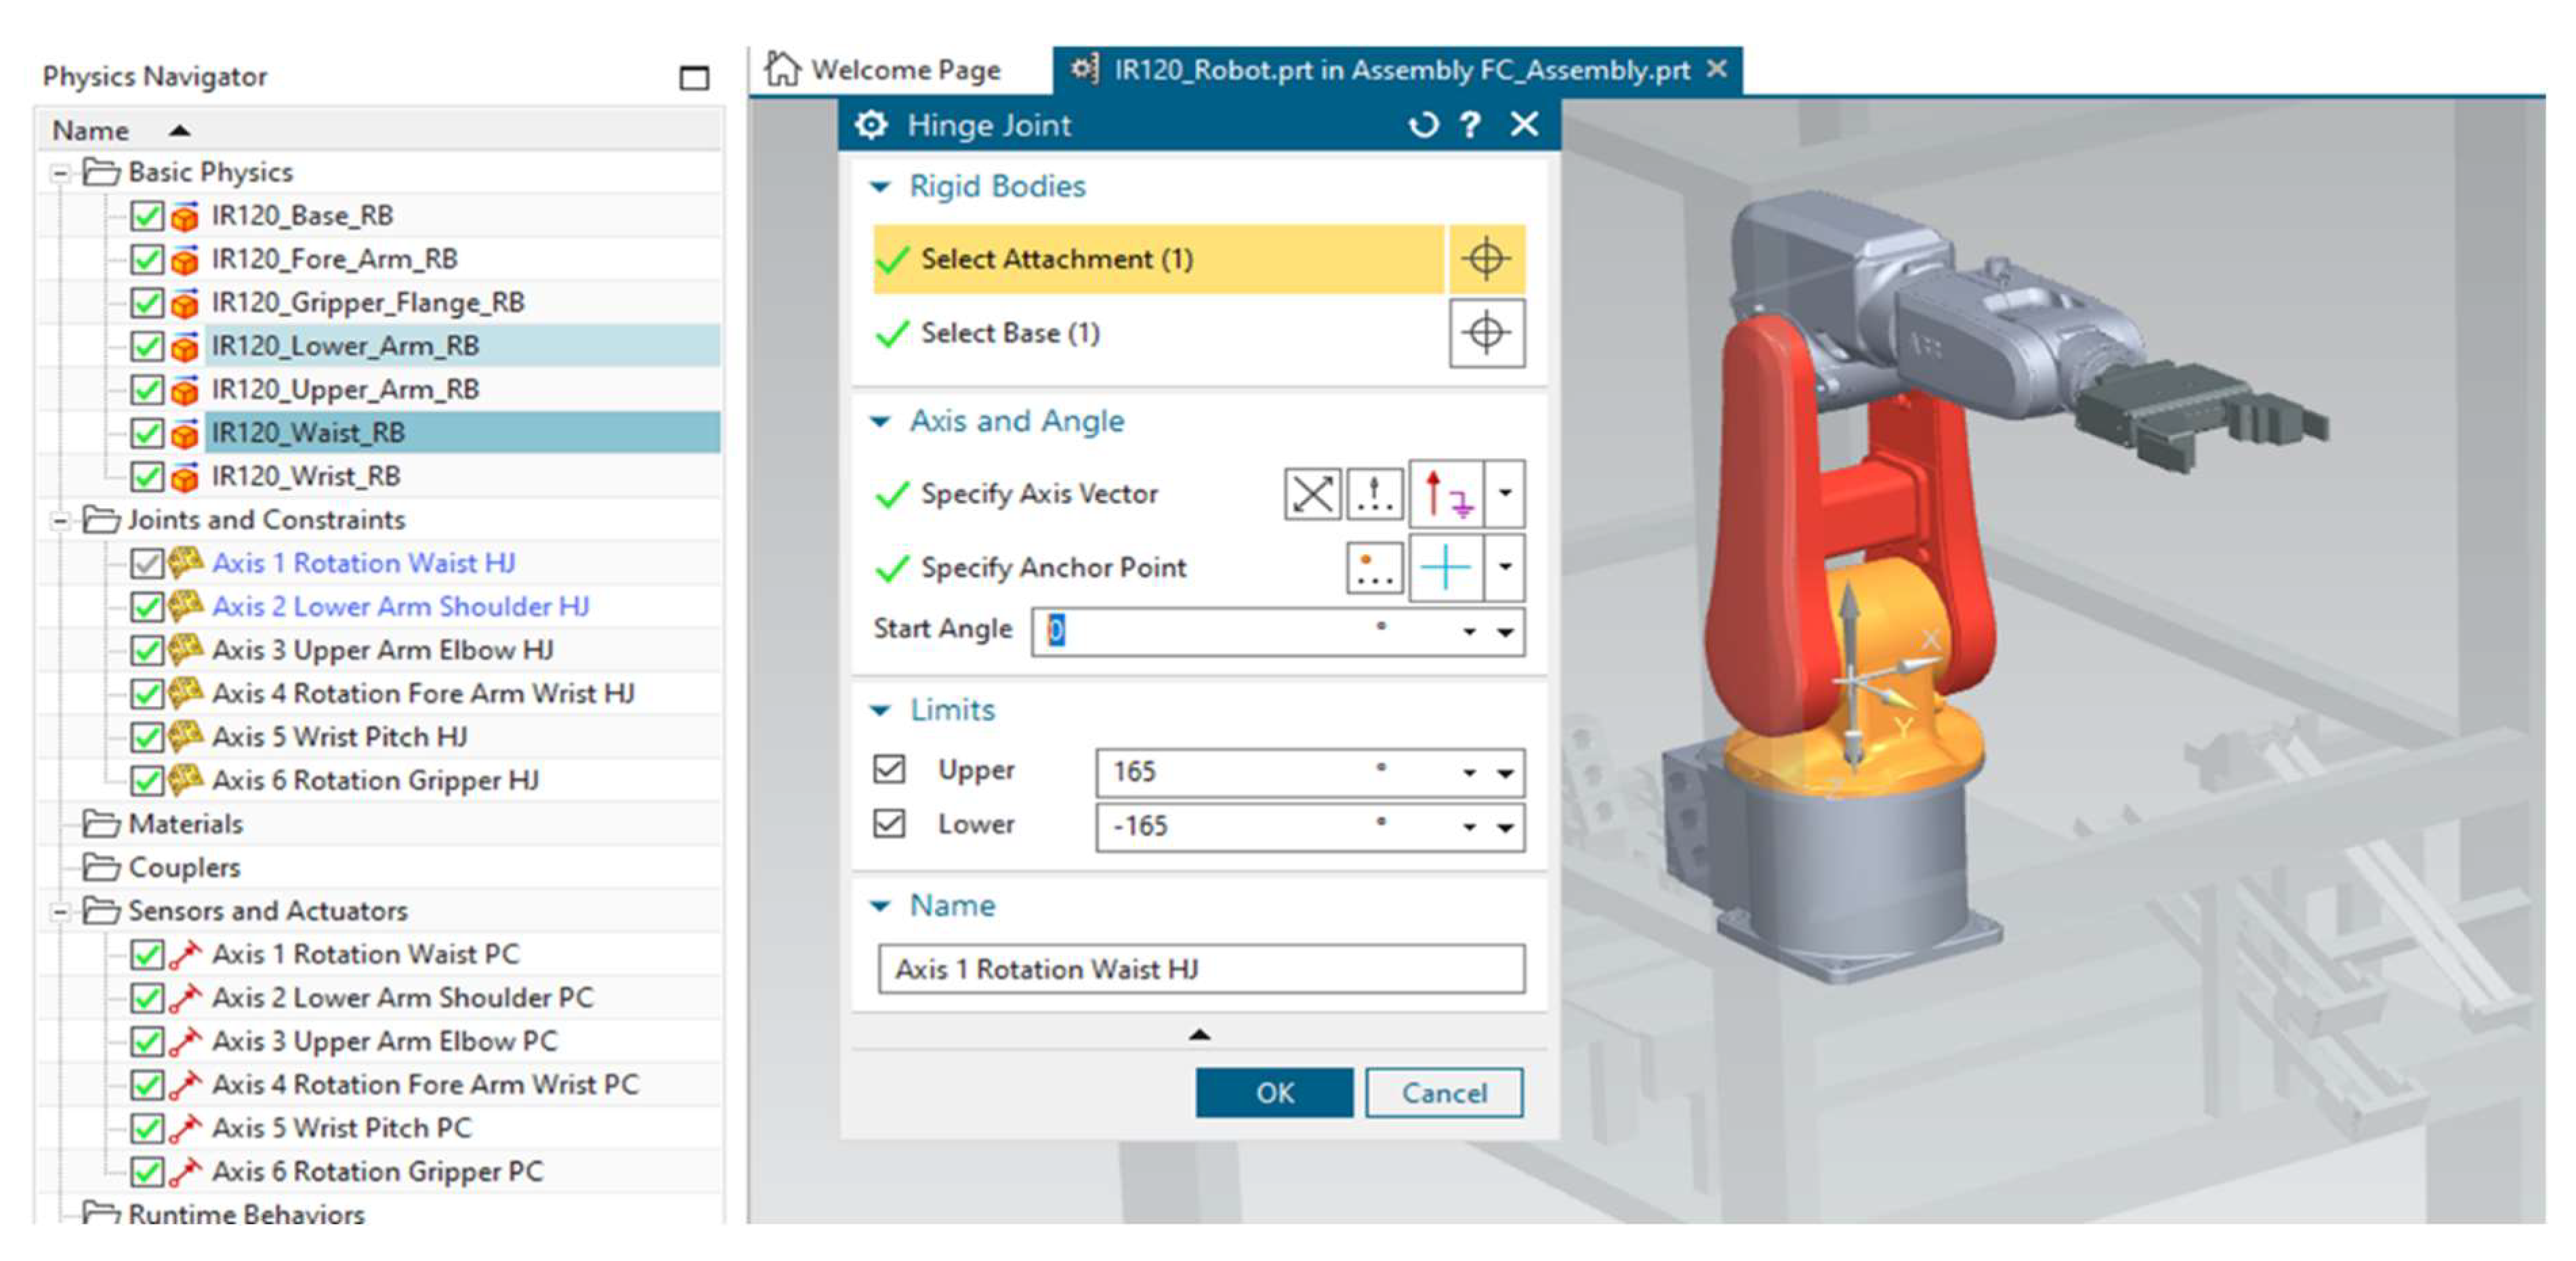Click the inferred vector arrow icon
Image resolution: width=2576 pixels, height=1261 pixels.
1446,494
